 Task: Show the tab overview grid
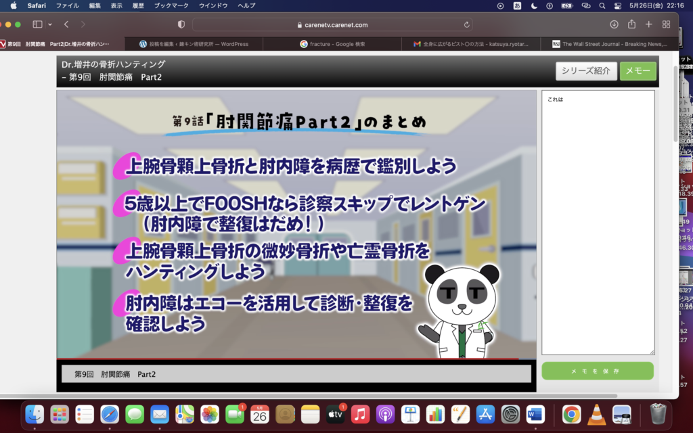[666, 24]
